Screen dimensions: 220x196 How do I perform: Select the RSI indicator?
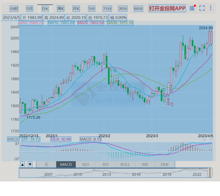point(105,164)
